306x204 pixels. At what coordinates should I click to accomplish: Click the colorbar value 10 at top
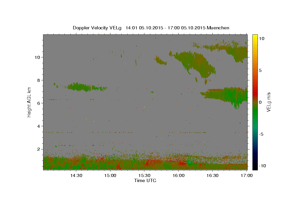coord(261,39)
